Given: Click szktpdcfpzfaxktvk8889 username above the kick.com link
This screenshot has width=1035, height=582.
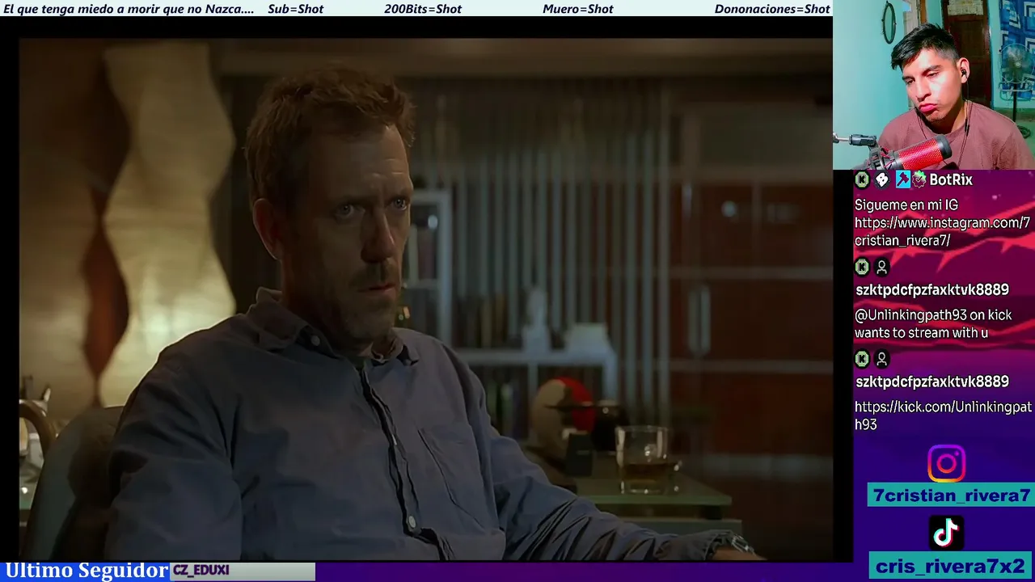Looking at the screenshot, I should point(932,382).
